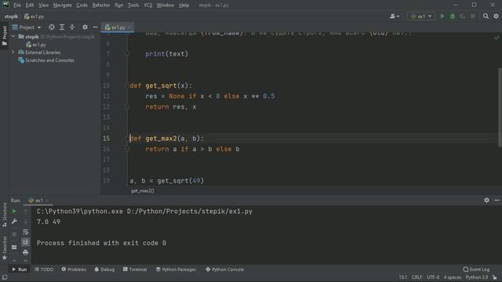Collapse all items in Project panel
Viewport: 502px width, 282px height.
point(72,27)
